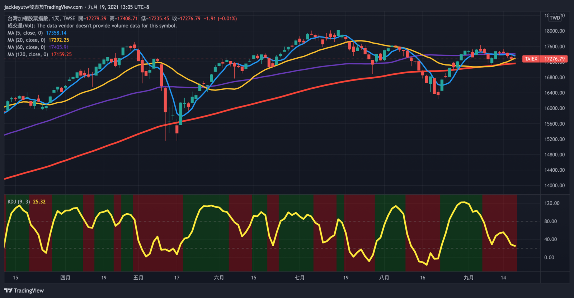Open the jackieyutw TradingView.com header link
Image resolution: width=574 pixels, height=298 pixels.
(x=43, y=7)
